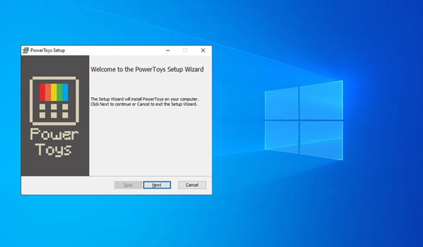This screenshot has width=423, height=247.
Task: Click the 'PowerToys Setup' window title text
Action: (48, 51)
